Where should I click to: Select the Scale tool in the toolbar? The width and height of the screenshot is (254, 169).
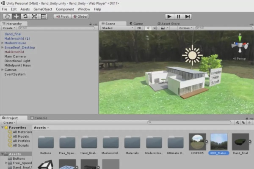[34, 16]
